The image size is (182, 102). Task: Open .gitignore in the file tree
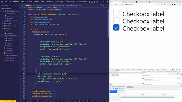pos(9,48)
